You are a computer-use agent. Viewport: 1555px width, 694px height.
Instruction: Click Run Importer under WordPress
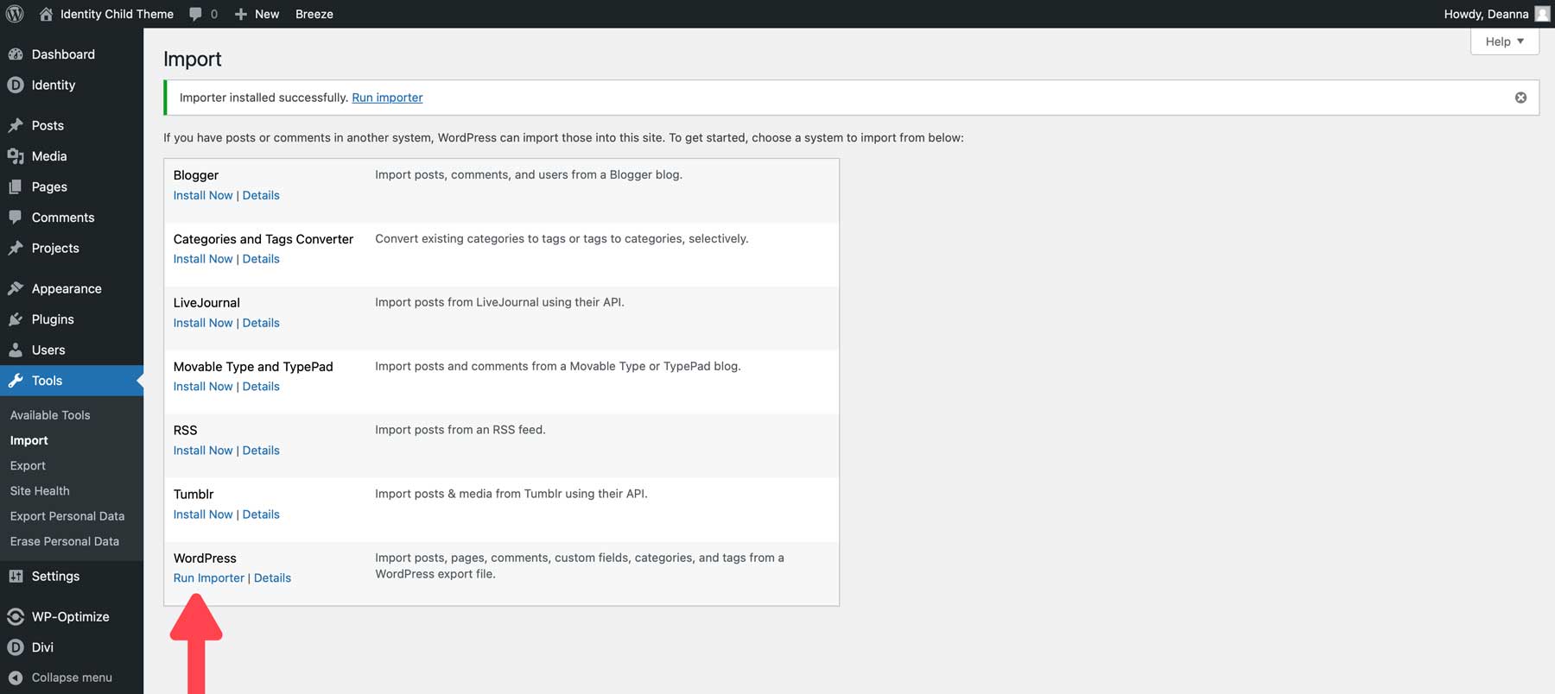tap(209, 578)
